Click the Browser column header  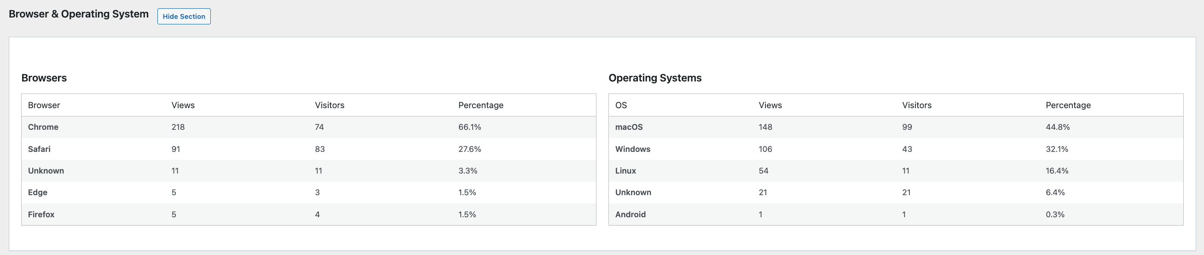click(44, 105)
